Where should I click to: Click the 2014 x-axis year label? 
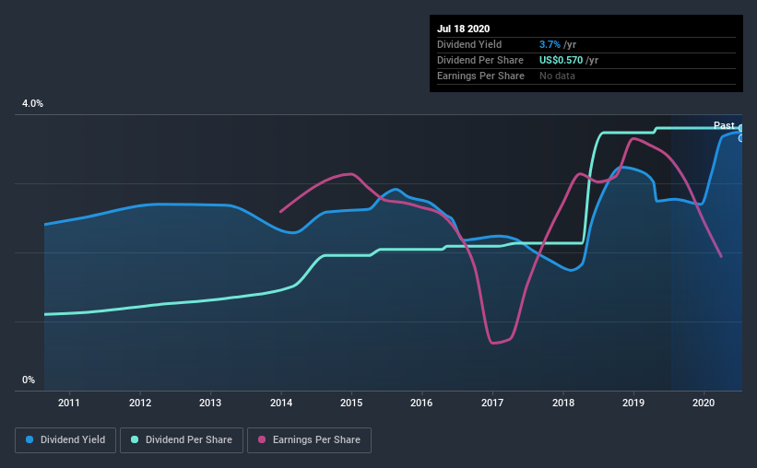281,403
